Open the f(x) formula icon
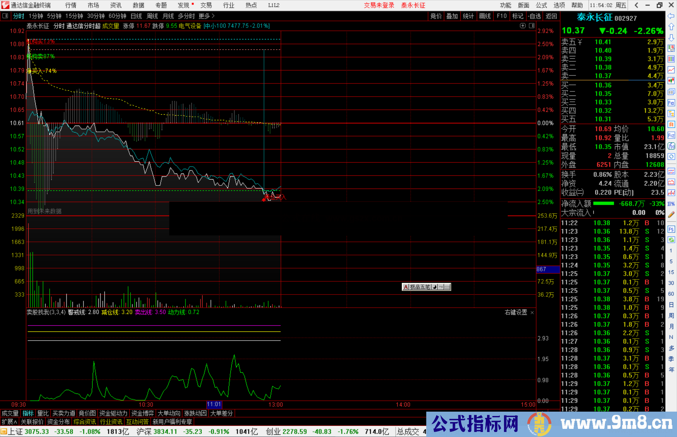Image resolution: width=677 pixels, height=437 pixels. click(671, 146)
